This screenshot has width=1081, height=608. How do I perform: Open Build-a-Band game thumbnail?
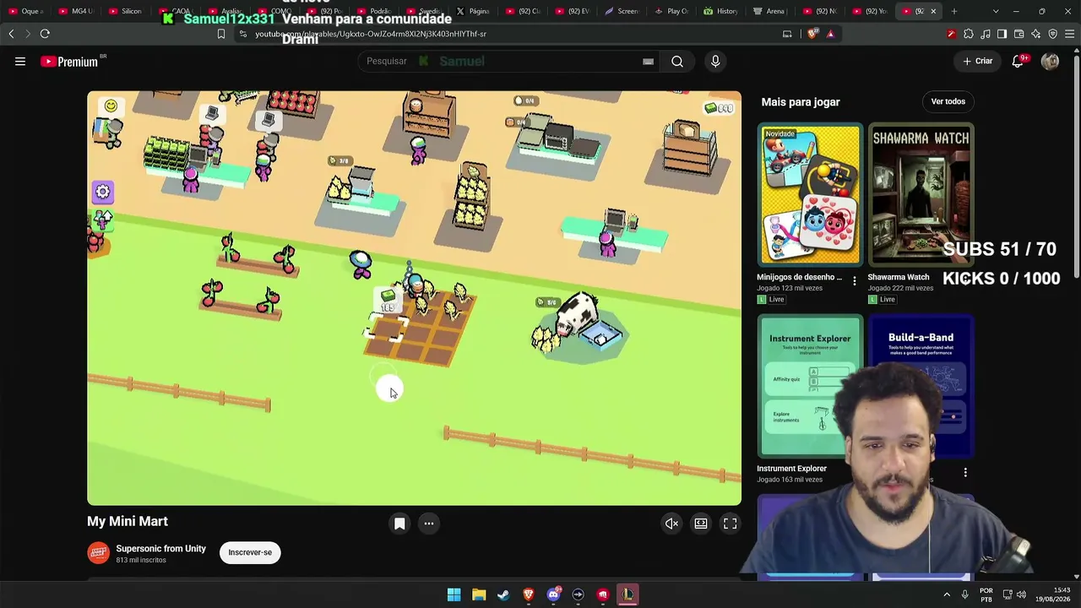(x=921, y=386)
